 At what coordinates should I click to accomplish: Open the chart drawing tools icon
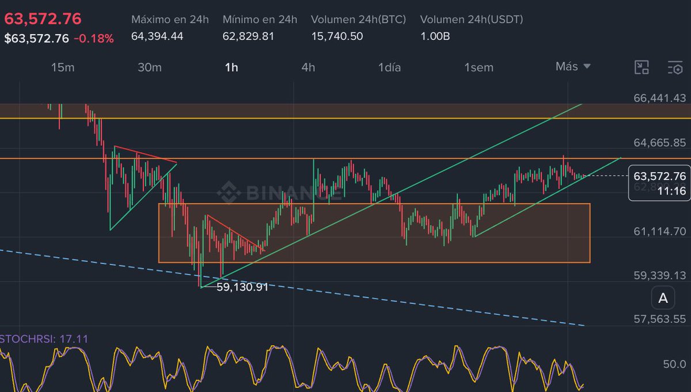[641, 67]
